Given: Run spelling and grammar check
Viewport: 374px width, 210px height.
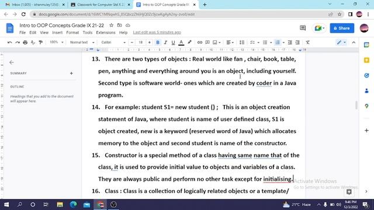Looking at the screenshot, I should (x=33, y=43).
